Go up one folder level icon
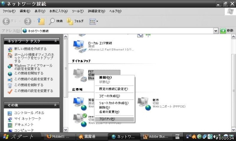This screenshot has width=236, height=141. coord(41,21)
